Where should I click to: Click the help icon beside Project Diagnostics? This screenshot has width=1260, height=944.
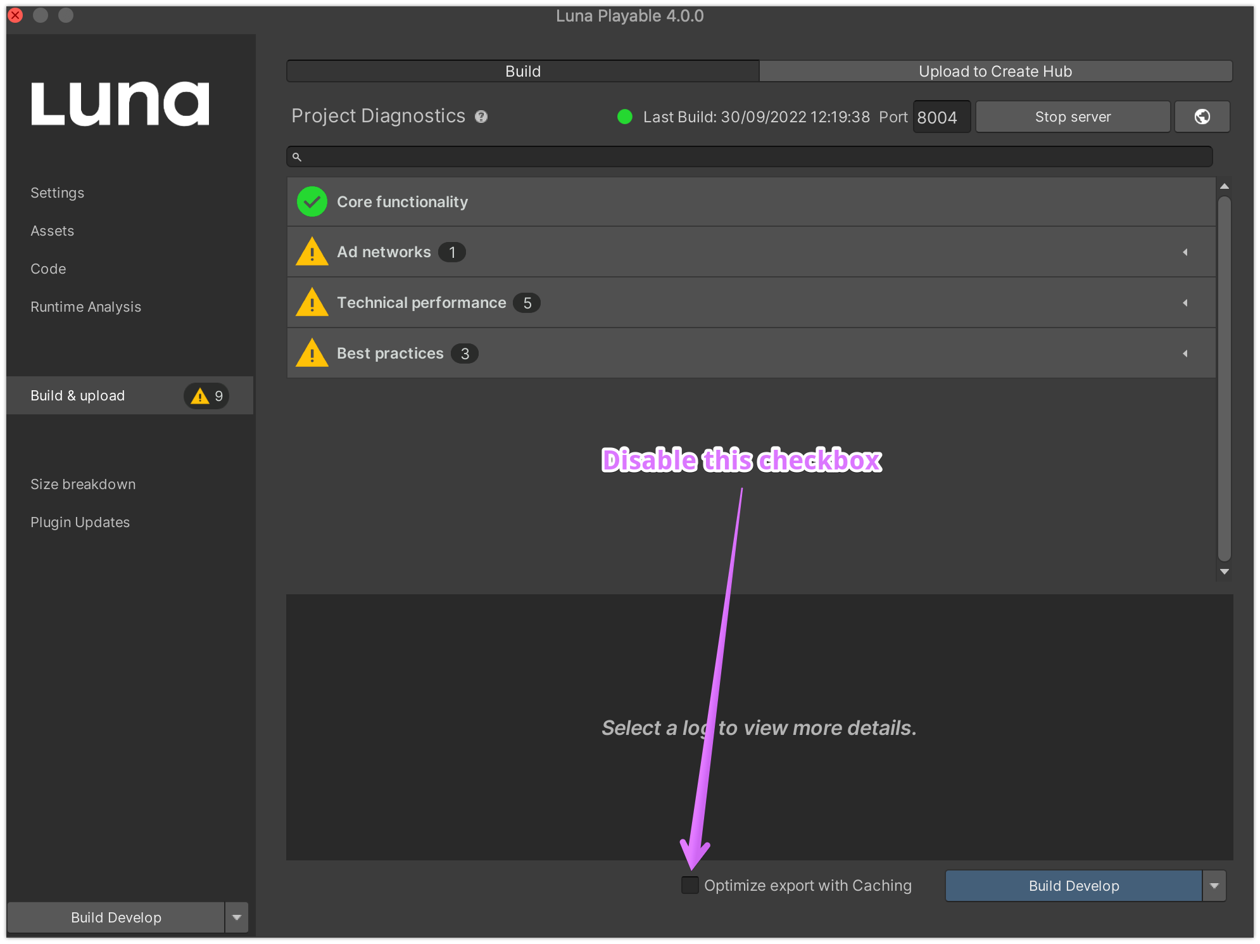tap(481, 117)
